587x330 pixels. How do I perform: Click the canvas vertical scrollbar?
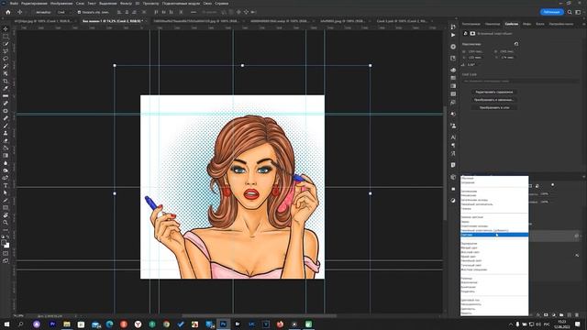tap(445, 163)
